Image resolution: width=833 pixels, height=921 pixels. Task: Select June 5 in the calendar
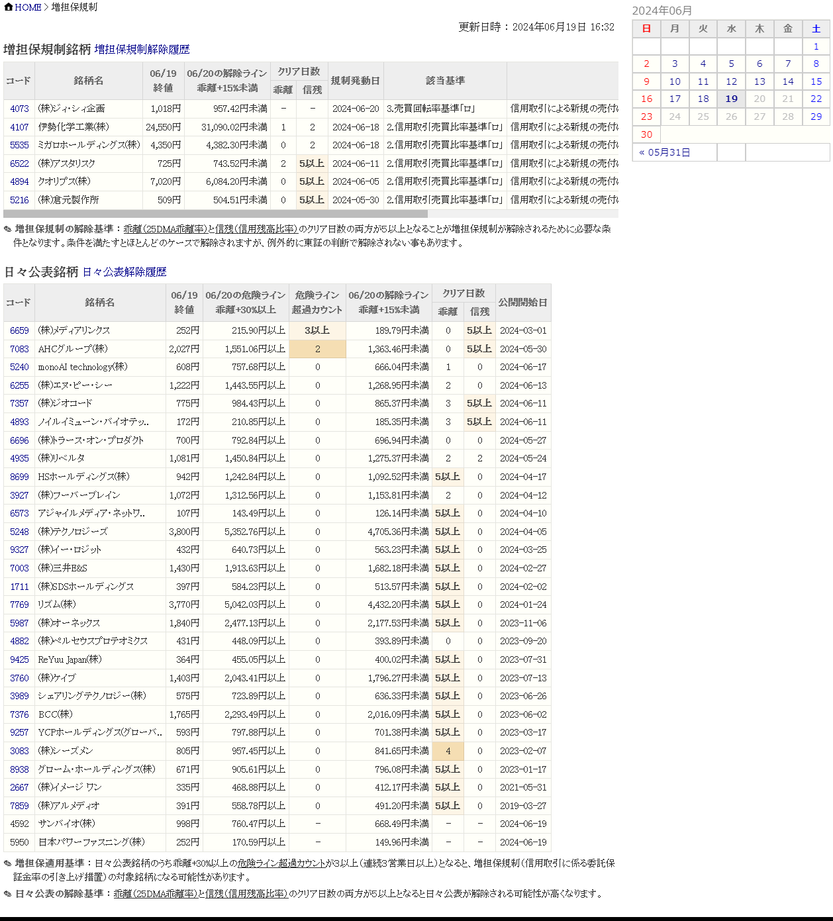731,64
